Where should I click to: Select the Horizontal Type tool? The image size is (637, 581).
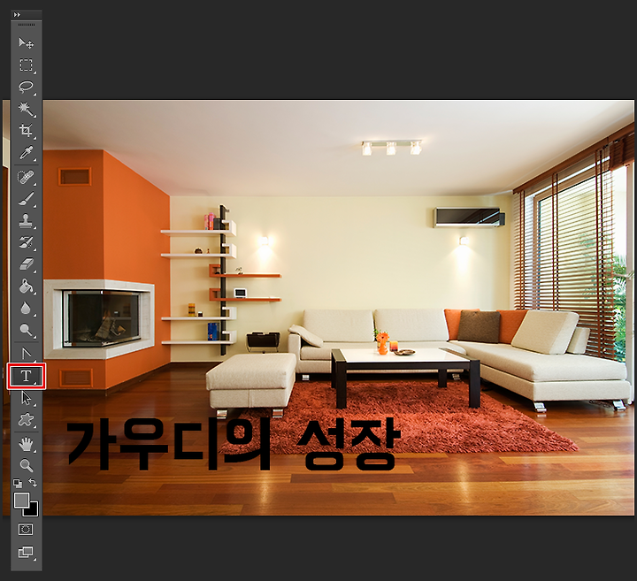click(x=26, y=376)
